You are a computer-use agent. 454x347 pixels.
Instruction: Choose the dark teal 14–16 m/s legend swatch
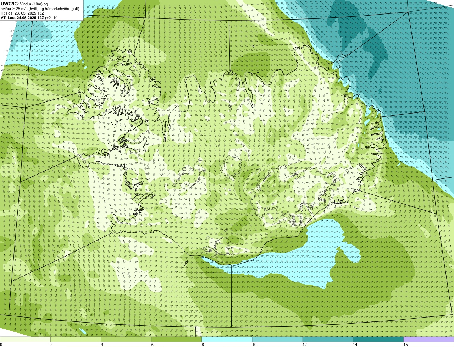point(378,340)
